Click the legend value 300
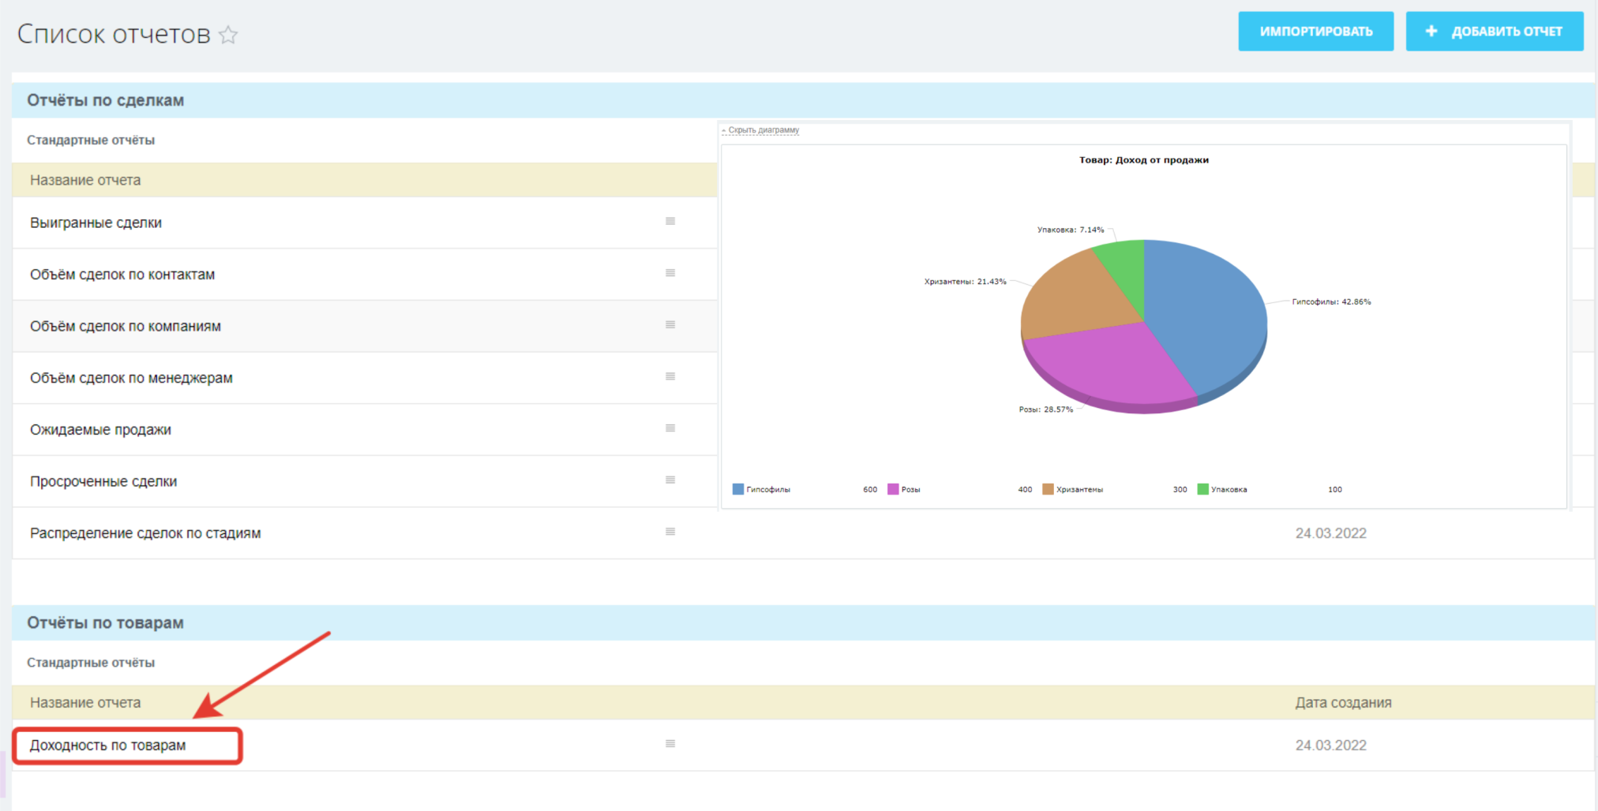The image size is (1598, 811). (x=1180, y=490)
